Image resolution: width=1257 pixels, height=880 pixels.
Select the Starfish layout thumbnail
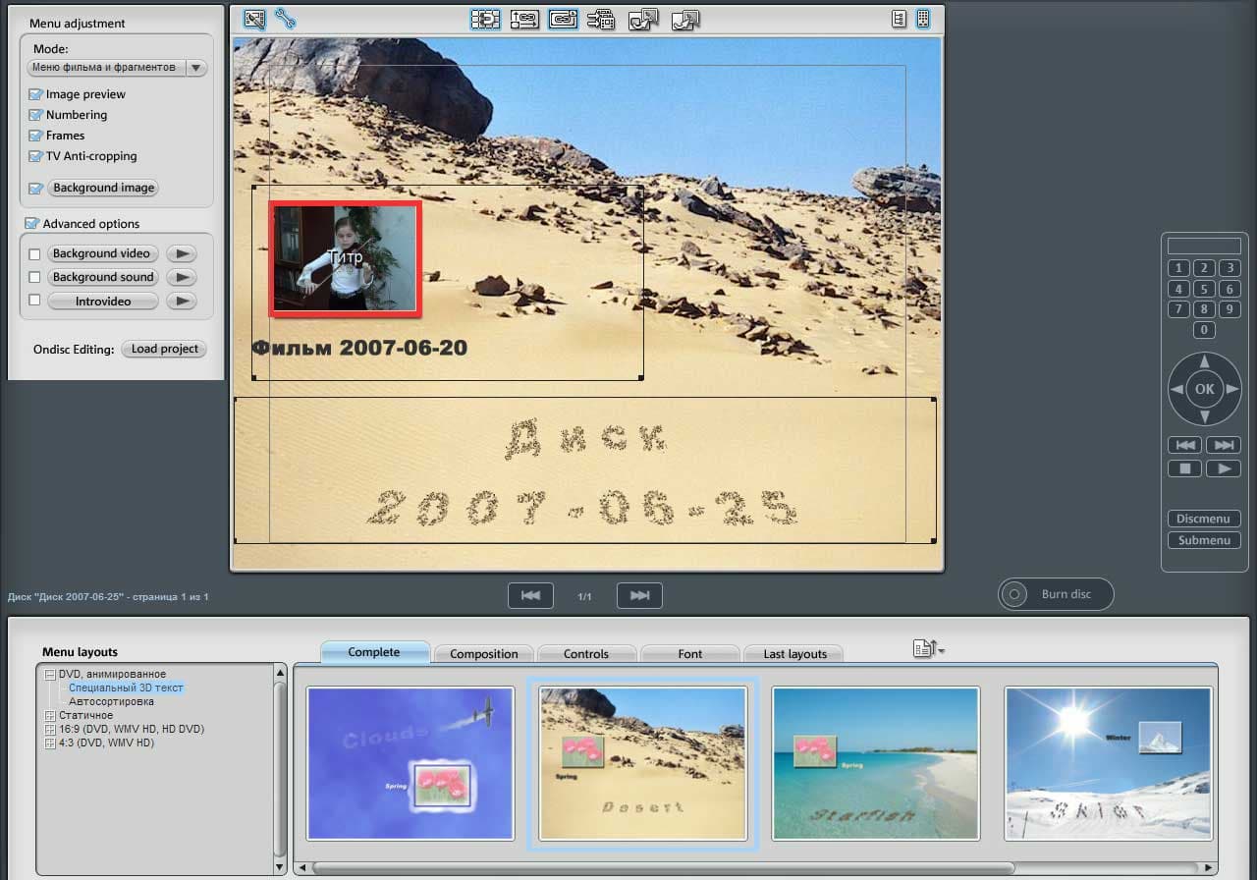pyautogui.click(x=876, y=763)
